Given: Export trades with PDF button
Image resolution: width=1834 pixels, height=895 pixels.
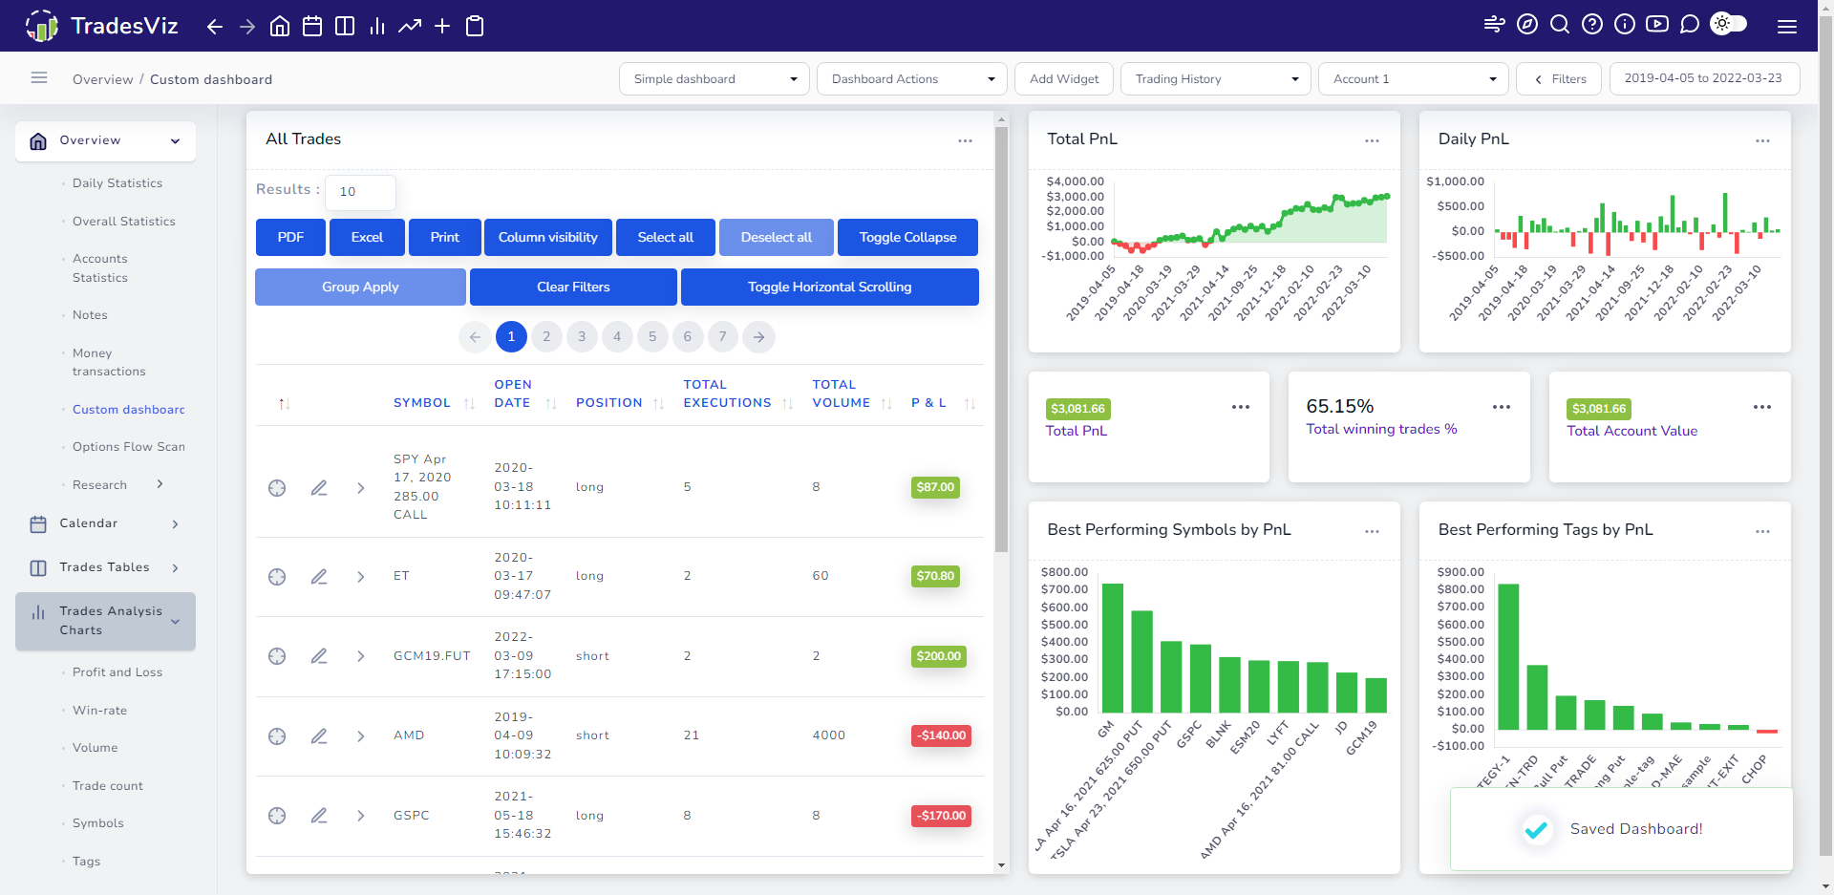Looking at the screenshot, I should 290,237.
